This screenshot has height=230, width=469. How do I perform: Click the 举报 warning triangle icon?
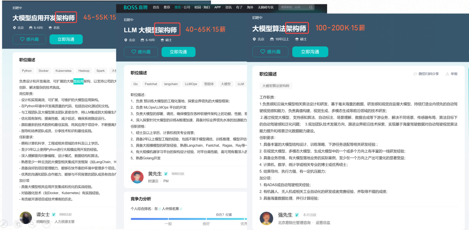[447, 74]
